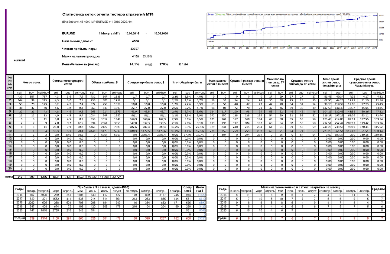Select the totals cell '1326'
This screenshot has height=254, width=390.
tap(43, 176)
